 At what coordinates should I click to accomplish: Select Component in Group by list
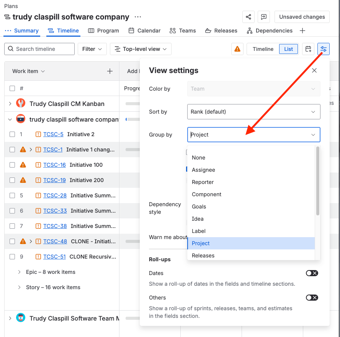[251, 194]
